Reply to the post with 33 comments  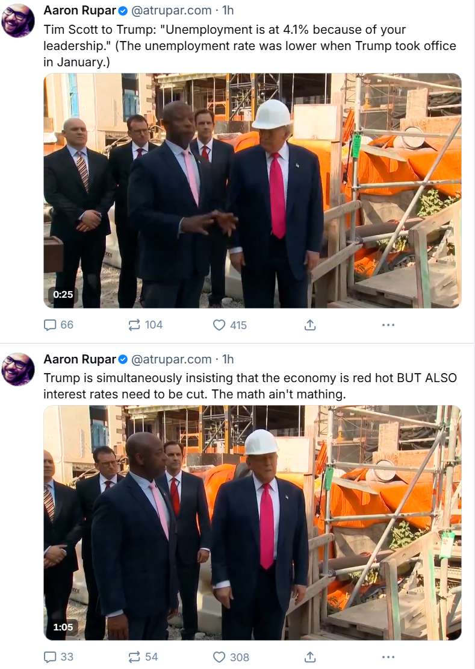[x=58, y=657]
